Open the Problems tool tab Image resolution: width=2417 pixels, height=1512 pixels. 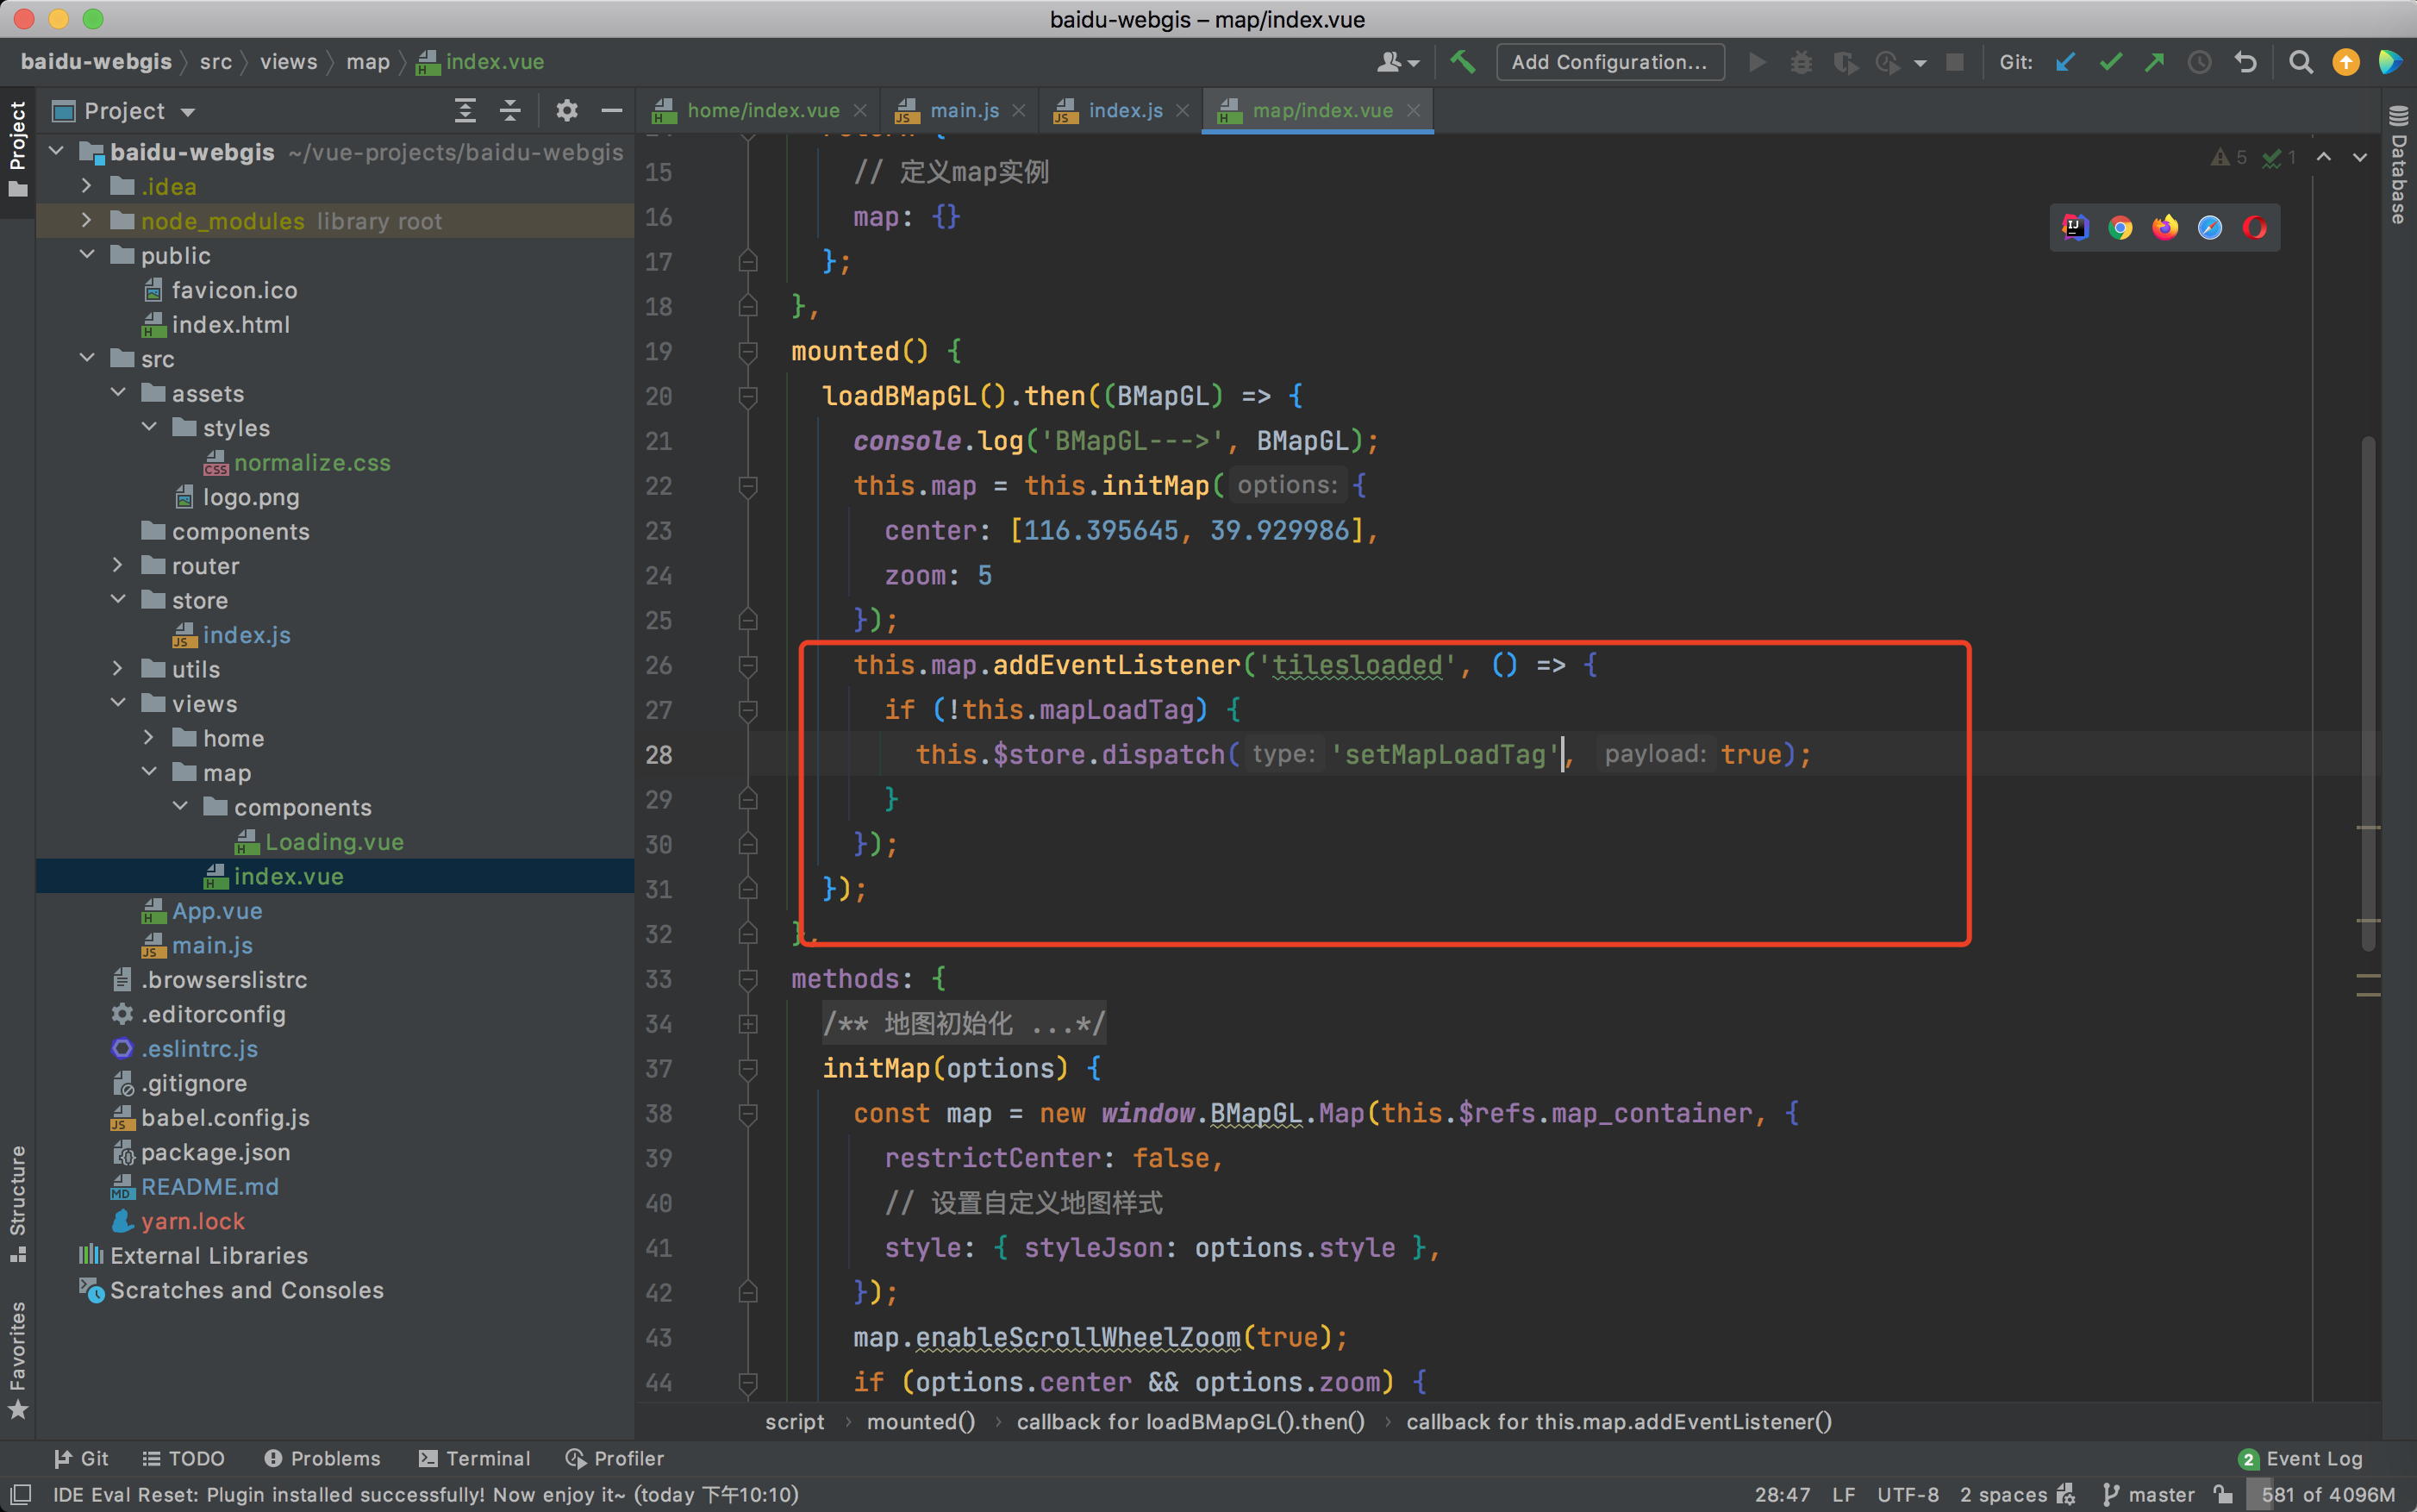click(322, 1458)
